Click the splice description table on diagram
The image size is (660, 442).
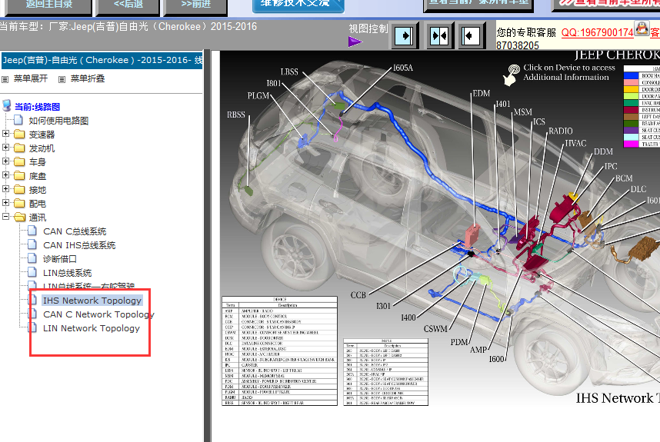click(x=386, y=372)
